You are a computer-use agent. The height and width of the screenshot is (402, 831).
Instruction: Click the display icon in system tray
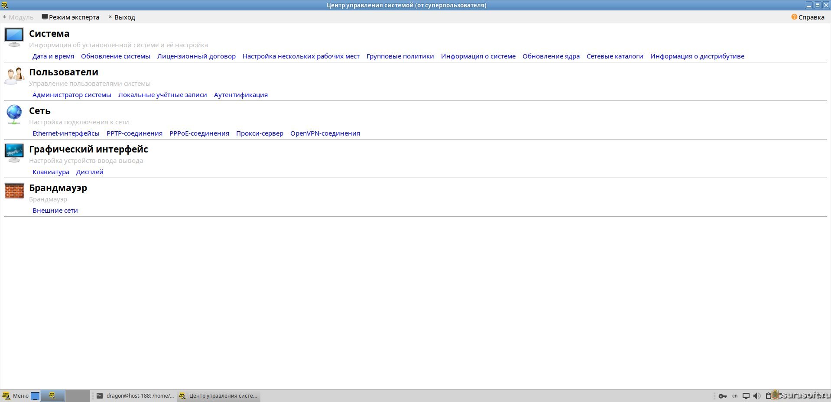tap(746, 396)
